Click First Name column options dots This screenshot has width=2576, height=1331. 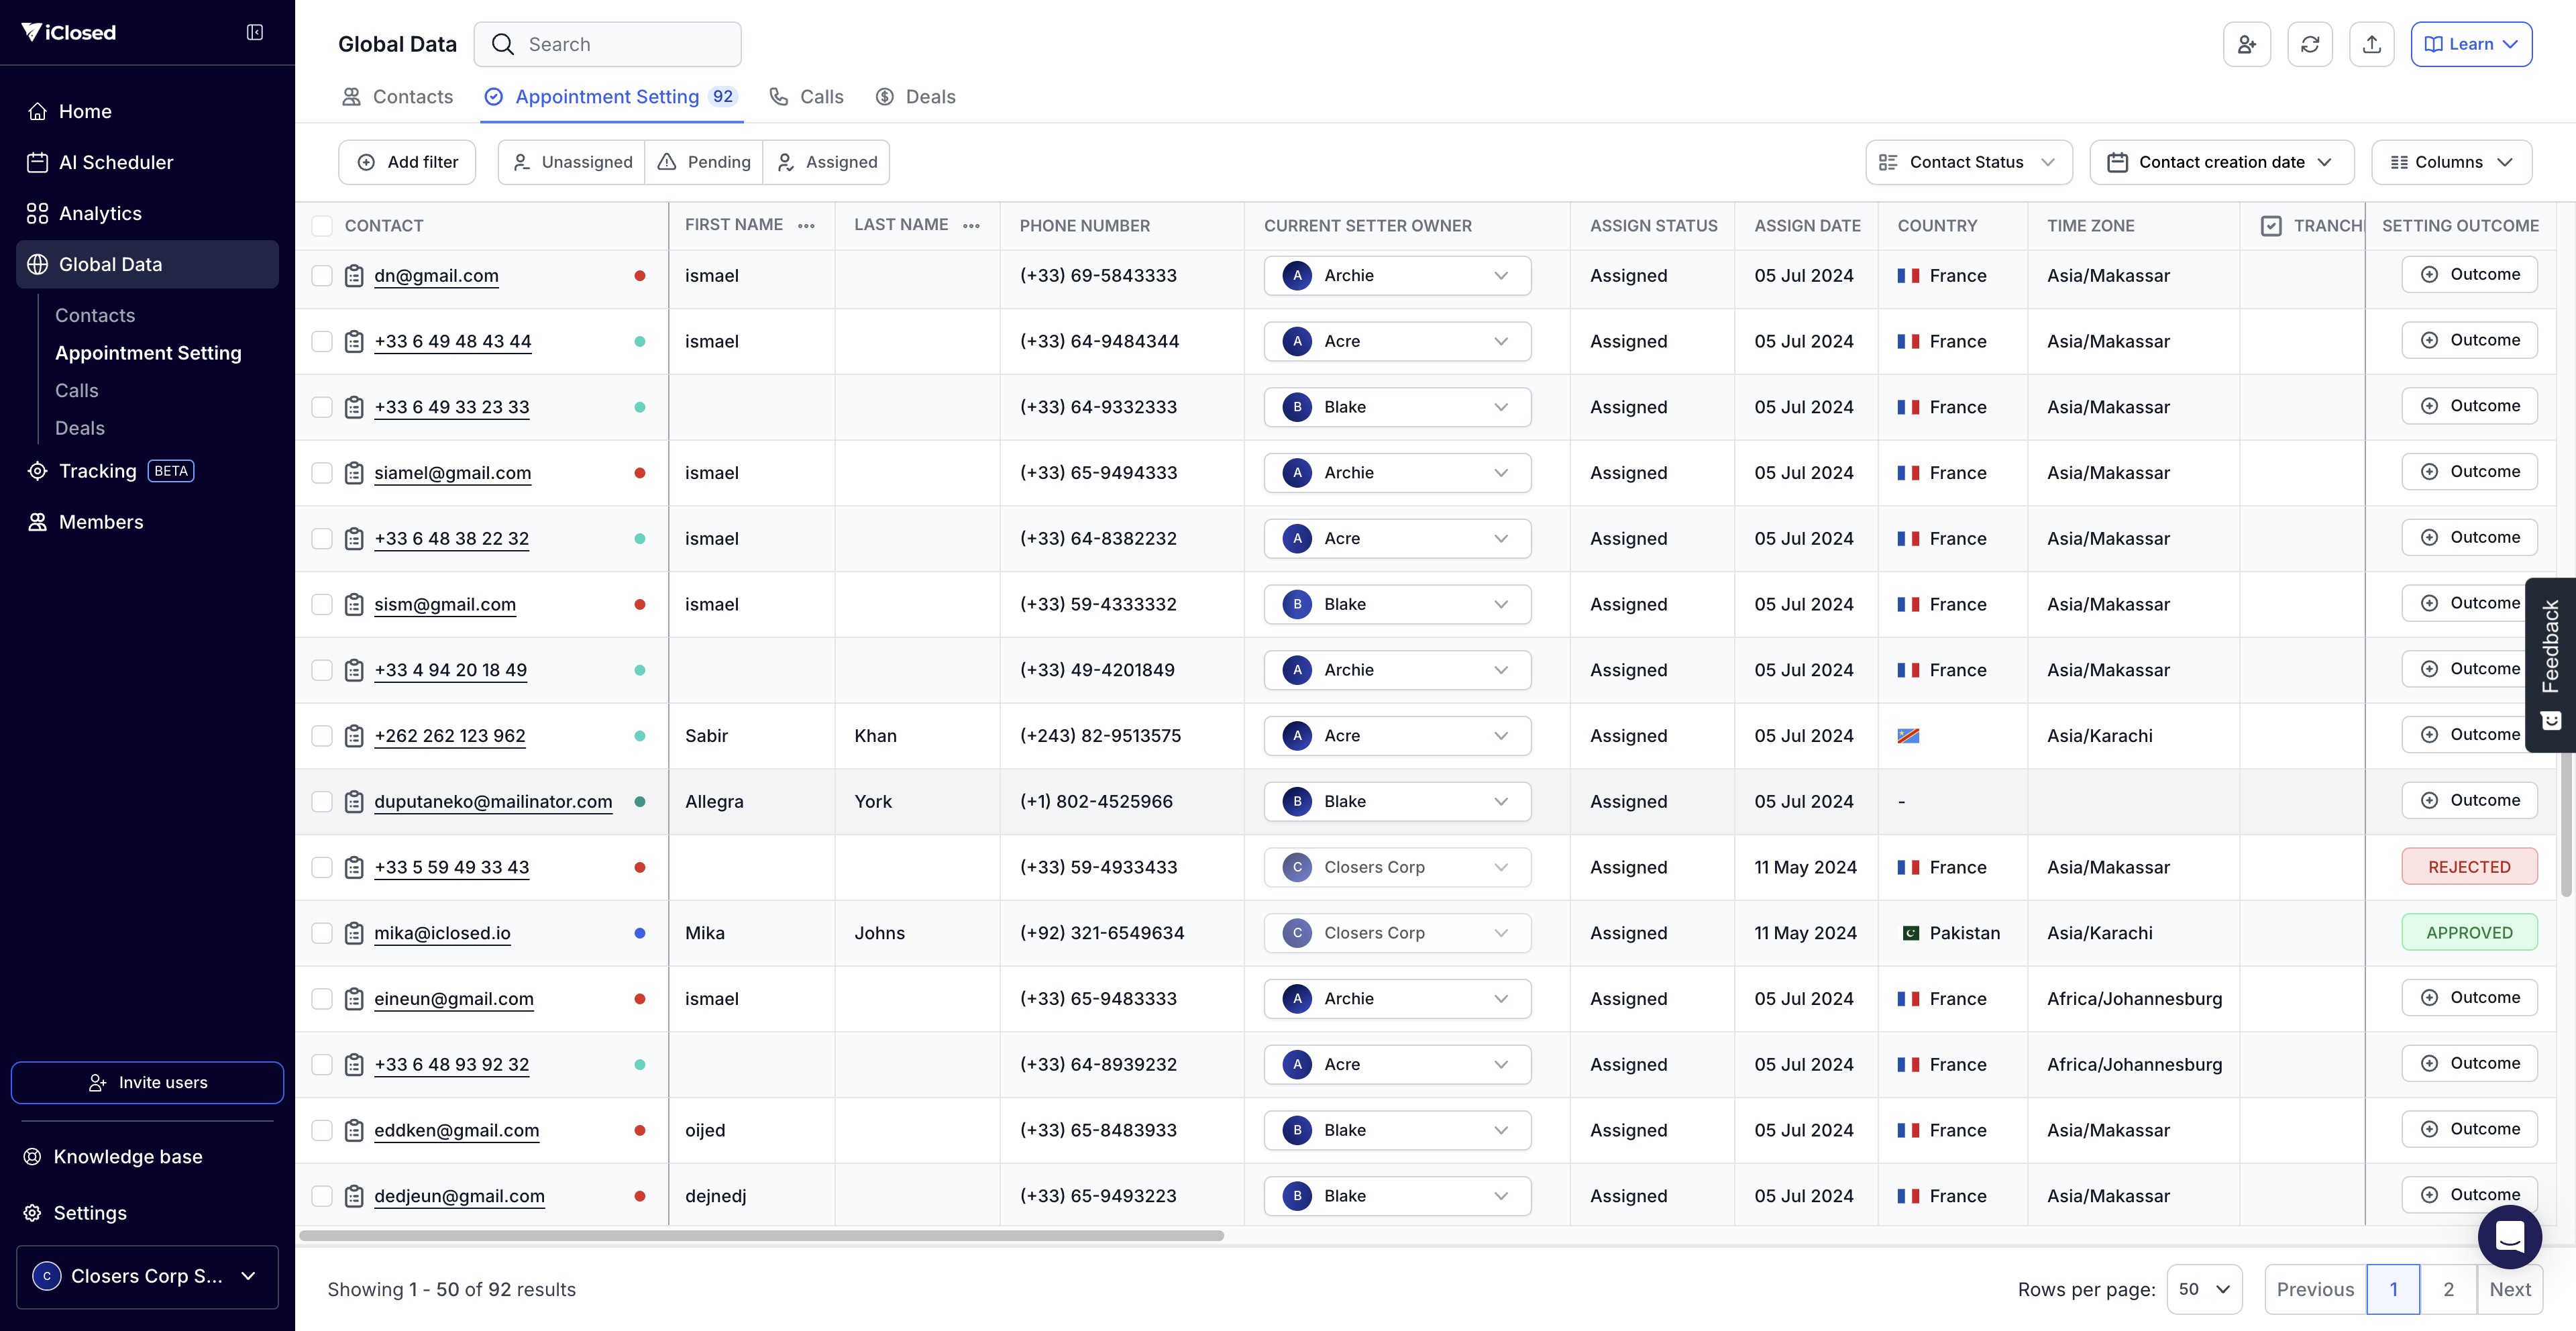click(x=806, y=226)
